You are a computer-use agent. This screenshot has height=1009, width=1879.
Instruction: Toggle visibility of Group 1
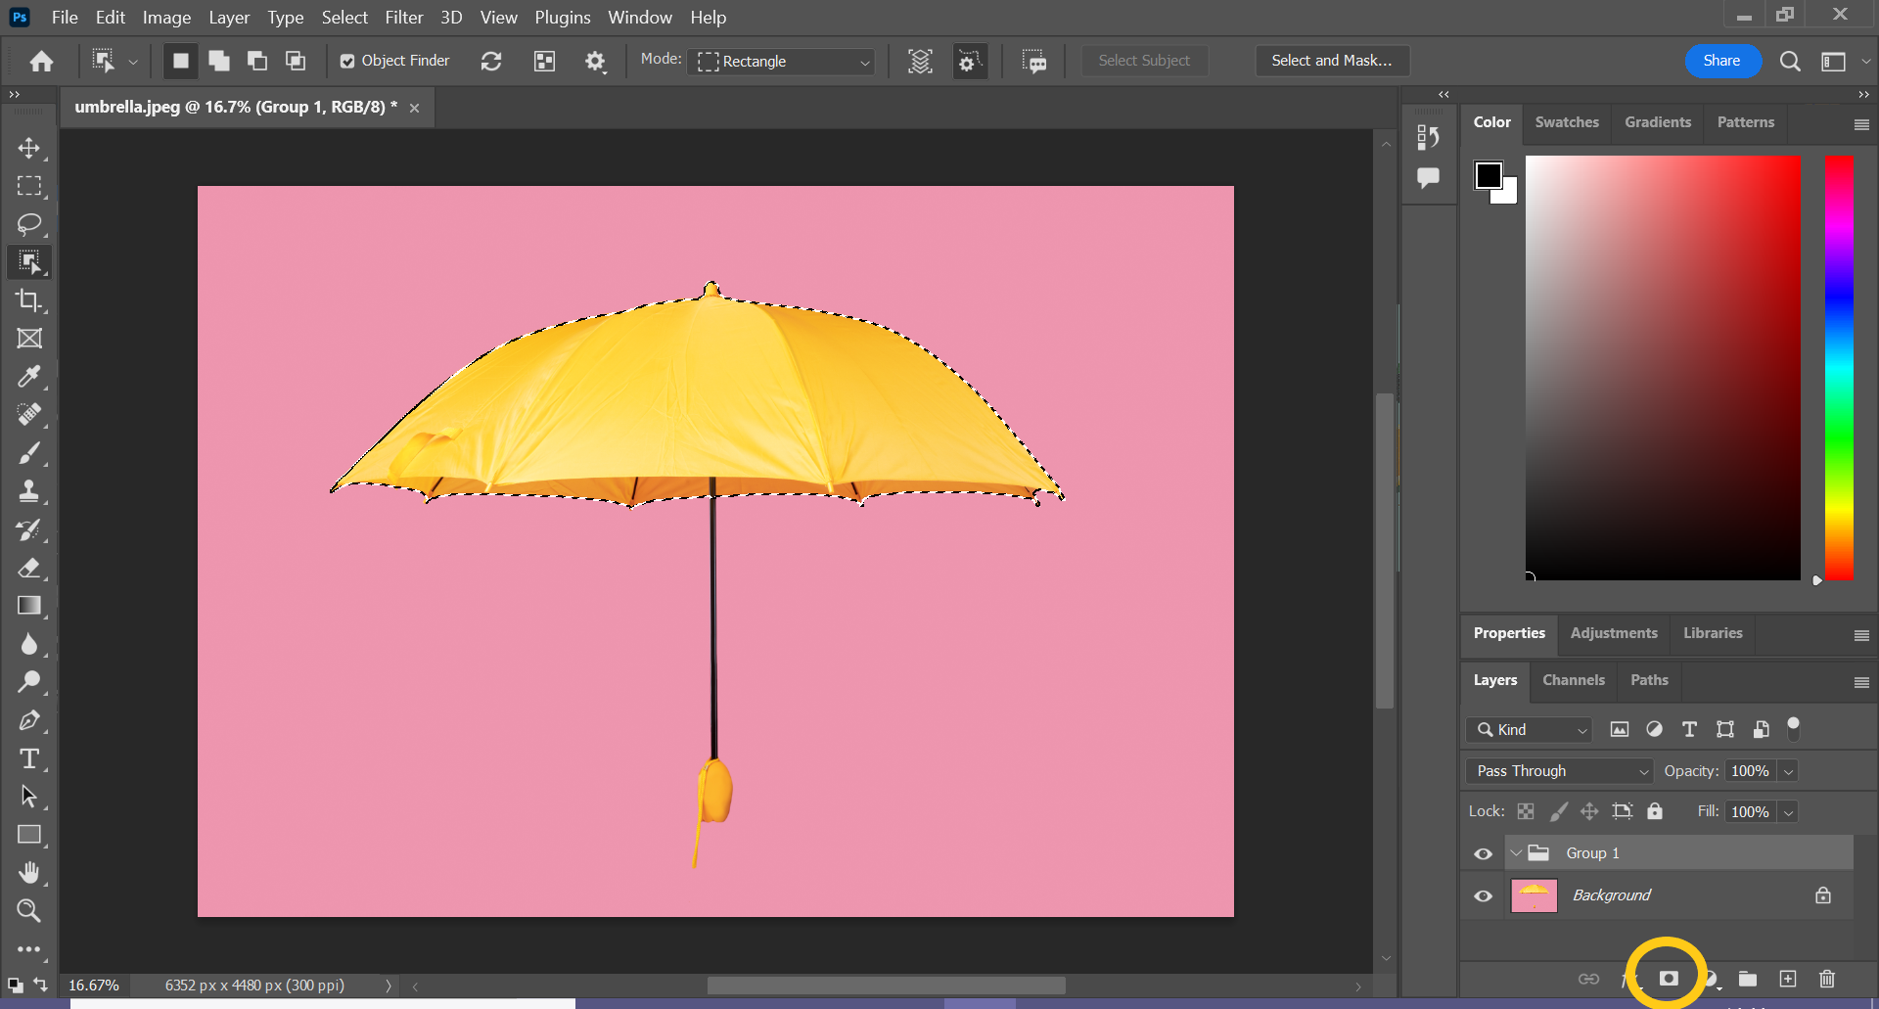(1484, 854)
